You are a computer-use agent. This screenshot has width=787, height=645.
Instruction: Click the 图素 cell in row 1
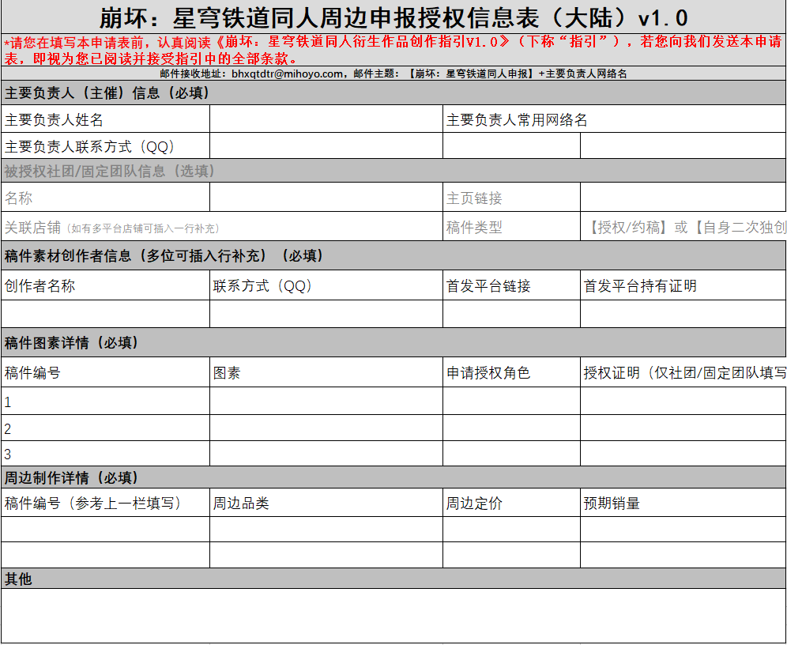[326, 401]
